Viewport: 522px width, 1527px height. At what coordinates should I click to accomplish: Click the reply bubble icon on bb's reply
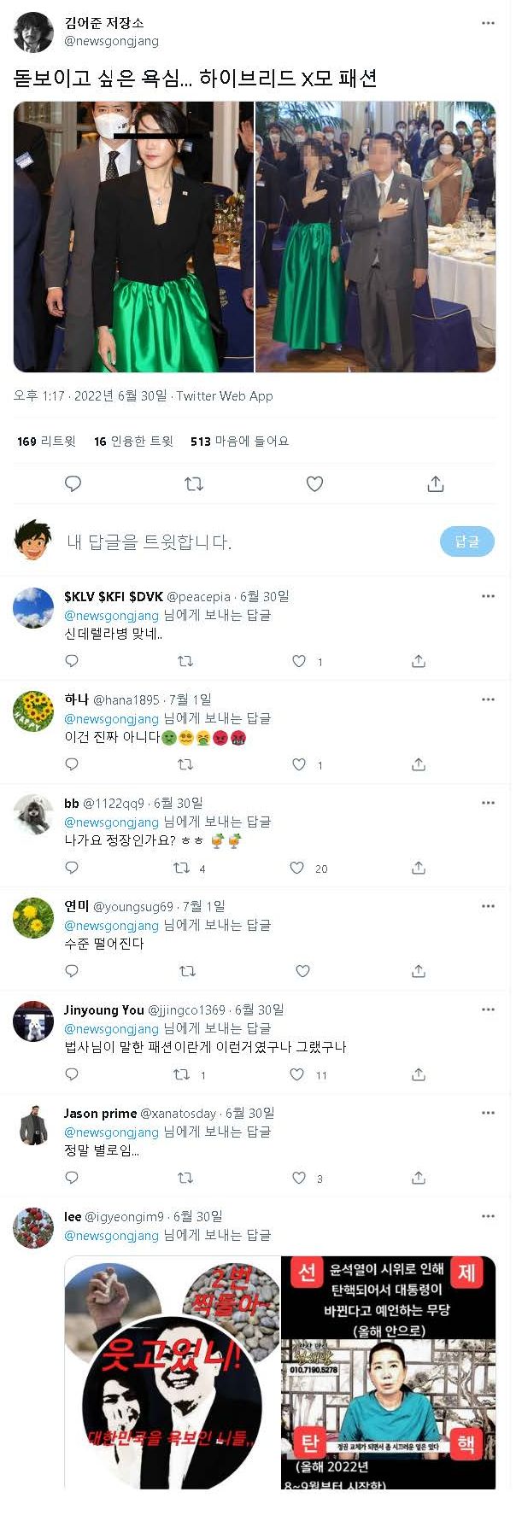point(71,868)
